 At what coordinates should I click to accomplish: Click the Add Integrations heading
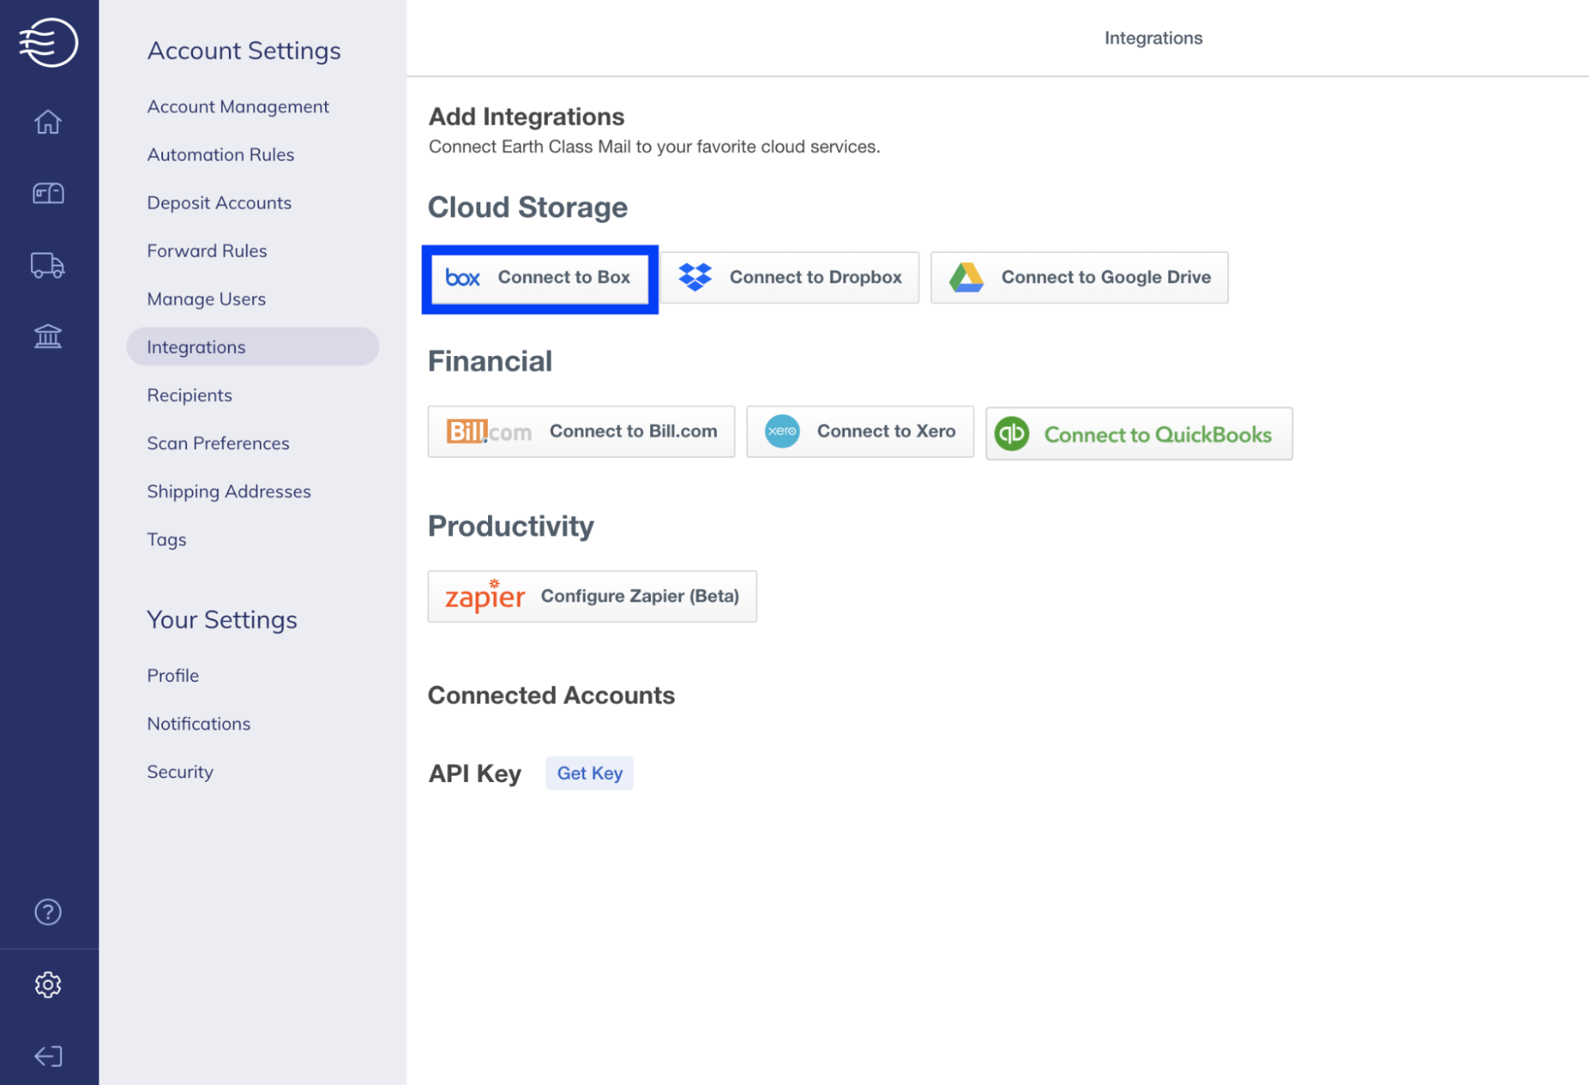(526, 117)
